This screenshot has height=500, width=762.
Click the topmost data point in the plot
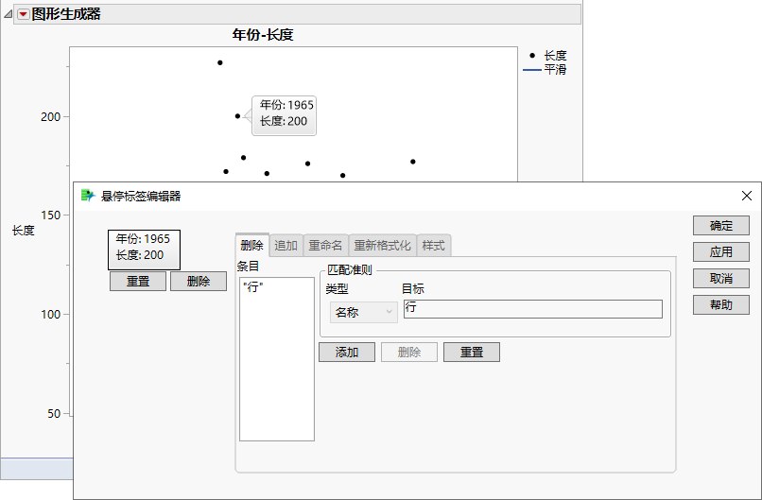pyautogui.click(x=220, y=62)
